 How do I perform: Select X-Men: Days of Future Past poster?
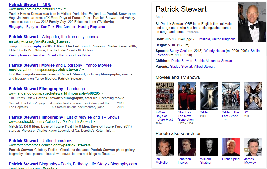pyautogui.click(x=165, y=96)
